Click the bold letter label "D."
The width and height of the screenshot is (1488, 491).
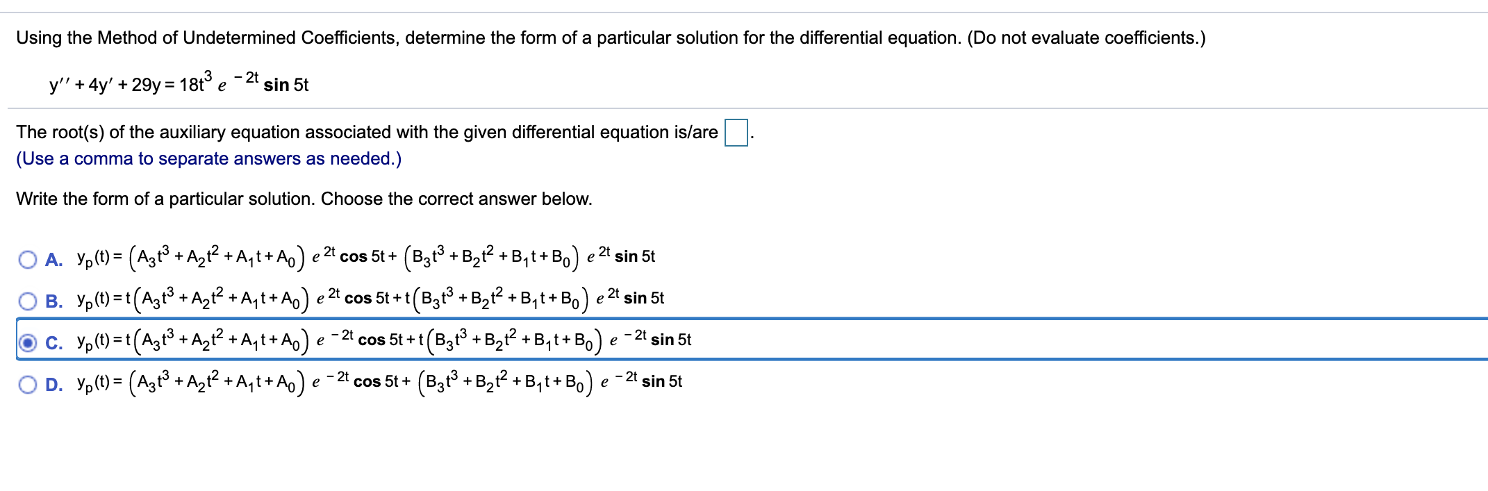click(54, 385)
